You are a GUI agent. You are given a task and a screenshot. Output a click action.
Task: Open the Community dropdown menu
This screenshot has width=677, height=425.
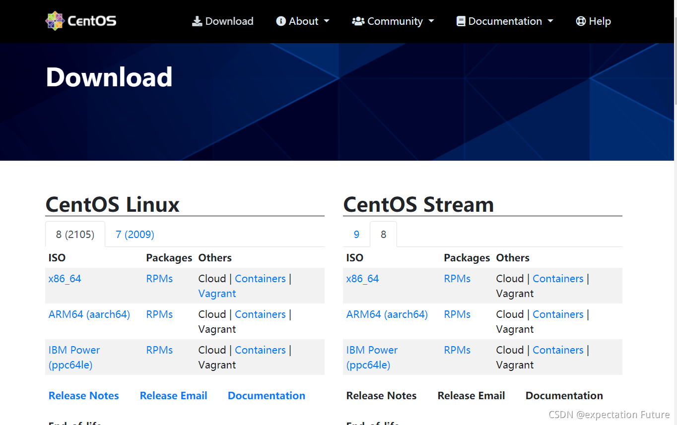(393, 21)
